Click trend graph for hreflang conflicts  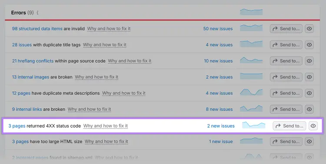tap(251, 60)
